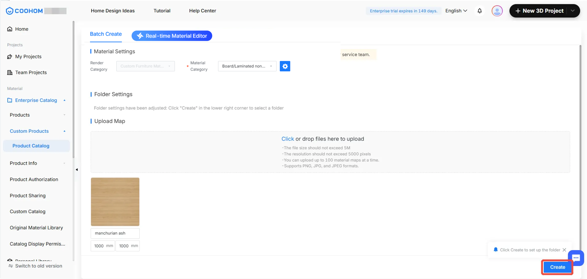The image size is (587, 279).
Task: Open the chat support bubble icon
Action: 576,258
